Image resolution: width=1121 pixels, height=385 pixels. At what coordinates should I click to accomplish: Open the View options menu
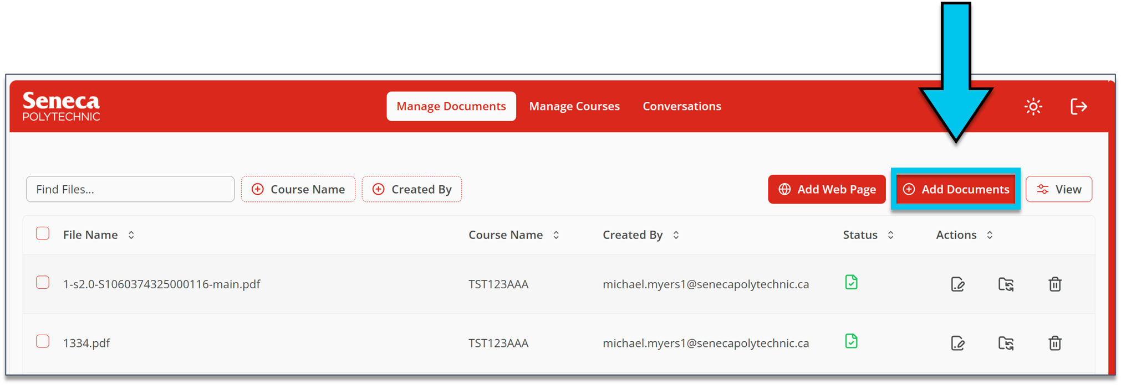click(1059, 189)
